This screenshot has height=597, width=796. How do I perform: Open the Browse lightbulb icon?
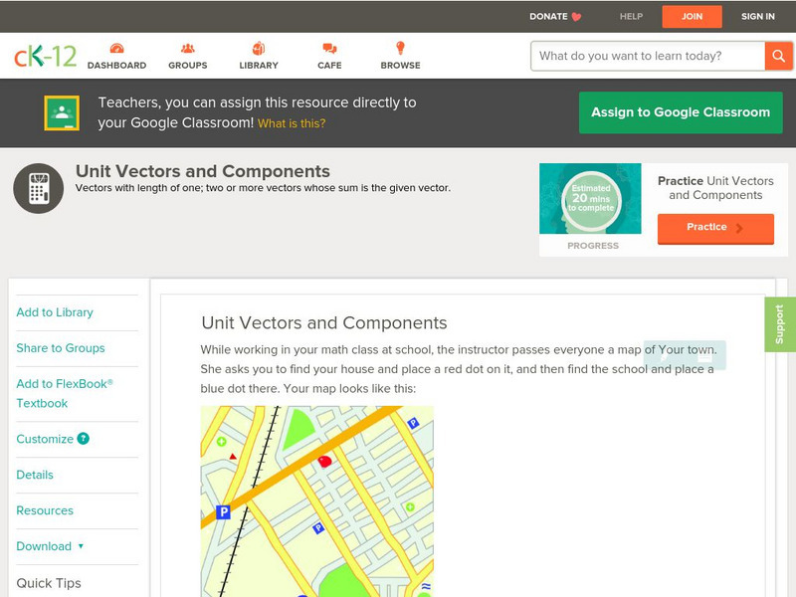point(401,48)
